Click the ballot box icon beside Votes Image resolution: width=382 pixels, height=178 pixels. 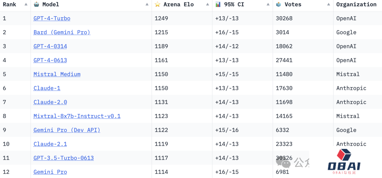point(279,5)
